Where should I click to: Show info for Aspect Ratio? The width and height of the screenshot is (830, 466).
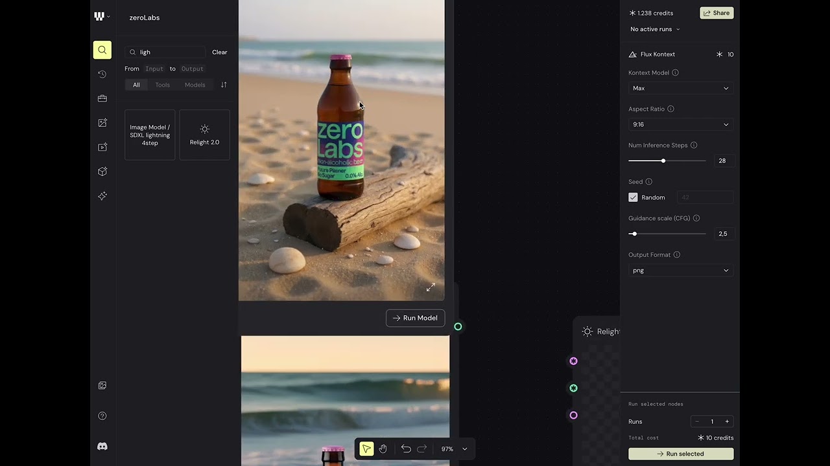coord(670,109)
